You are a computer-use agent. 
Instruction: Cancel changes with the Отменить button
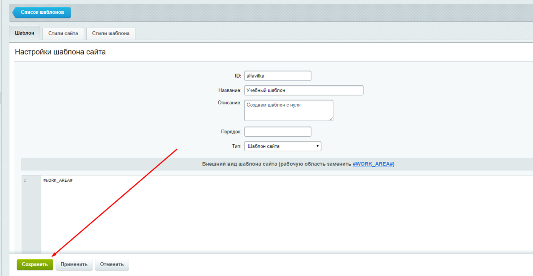pyautogui.click(x=112, y=264)
